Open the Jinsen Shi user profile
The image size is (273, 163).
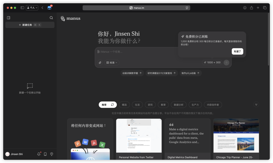point(14,154)
